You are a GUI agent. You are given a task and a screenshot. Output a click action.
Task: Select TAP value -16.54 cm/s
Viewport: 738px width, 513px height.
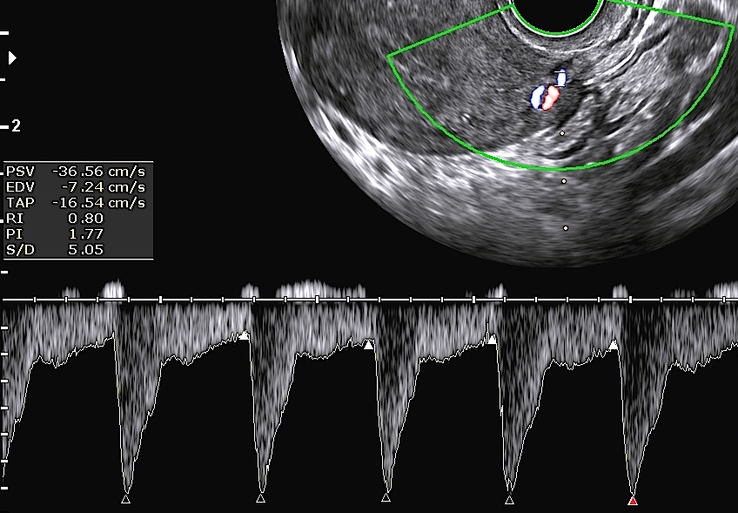click(99, 203)
